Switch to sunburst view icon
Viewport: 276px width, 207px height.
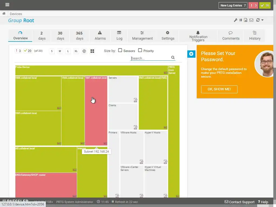pos(84,51)
